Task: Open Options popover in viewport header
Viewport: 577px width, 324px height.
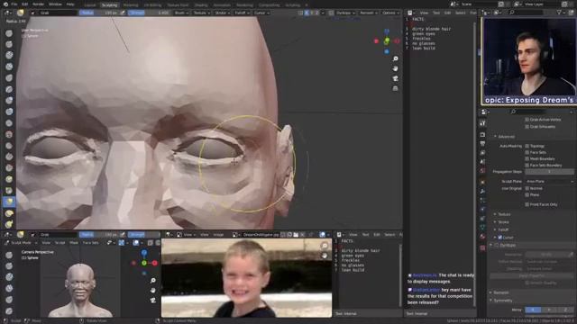Action: click(x=390, y=13)
